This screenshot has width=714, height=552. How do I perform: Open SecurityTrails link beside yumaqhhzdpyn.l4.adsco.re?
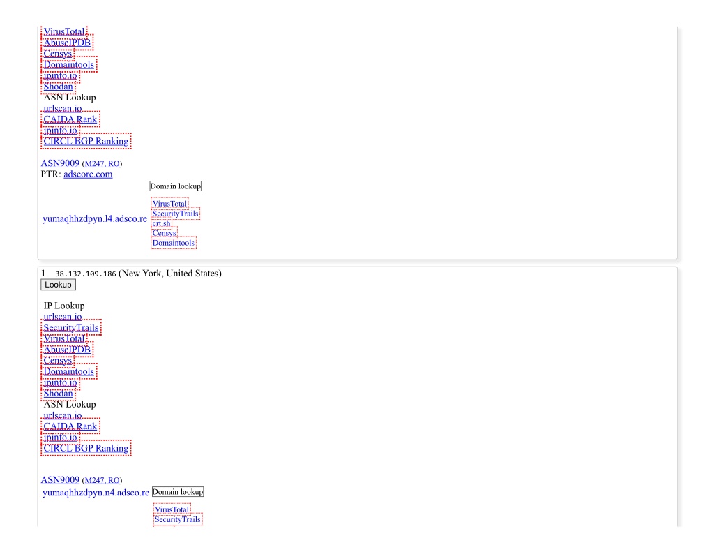[175, 214]
